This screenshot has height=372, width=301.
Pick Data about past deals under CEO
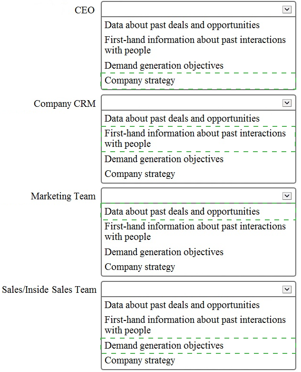pos(198,25)
